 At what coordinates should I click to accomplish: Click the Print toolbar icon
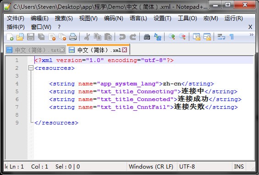[73, 37]
